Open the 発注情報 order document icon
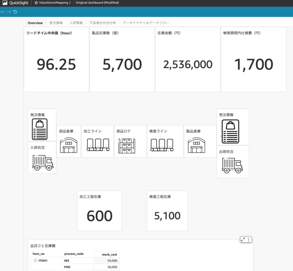 (x=39, y=129)
